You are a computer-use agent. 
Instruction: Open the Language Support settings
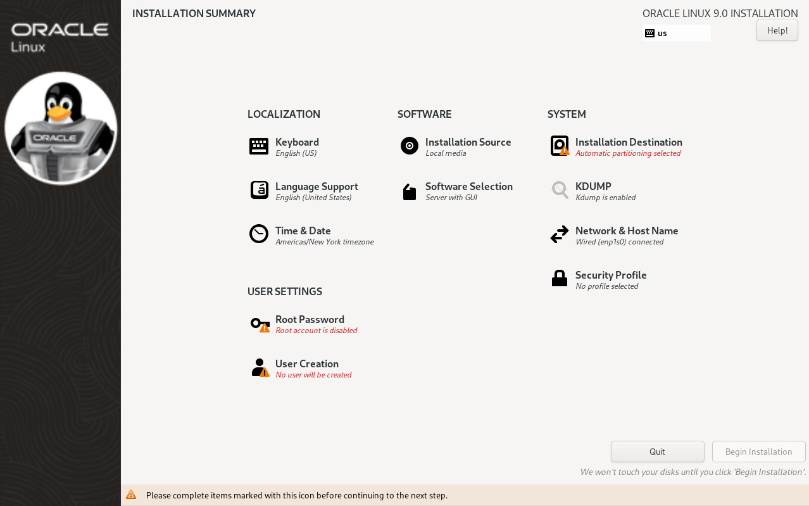click(x=259, y=191)
